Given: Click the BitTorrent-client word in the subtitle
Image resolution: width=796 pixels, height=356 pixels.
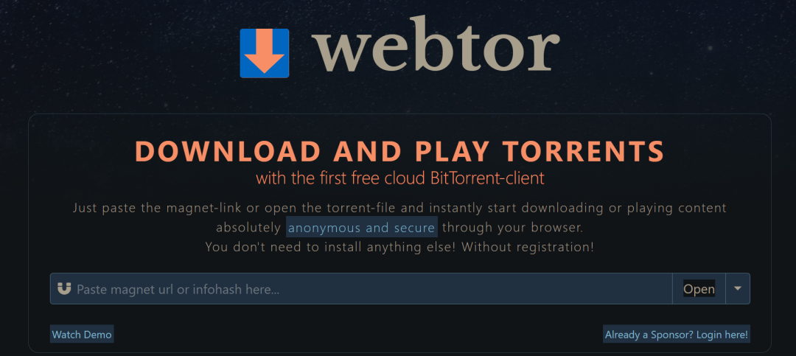Looking at the screenshot, I should [487, 178].
